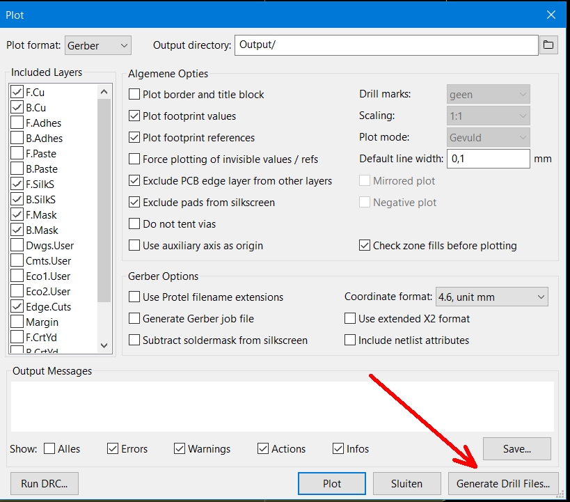Click the layer list scroll down arrow
This screenshot has width=570, height=502.
(104, 345)
